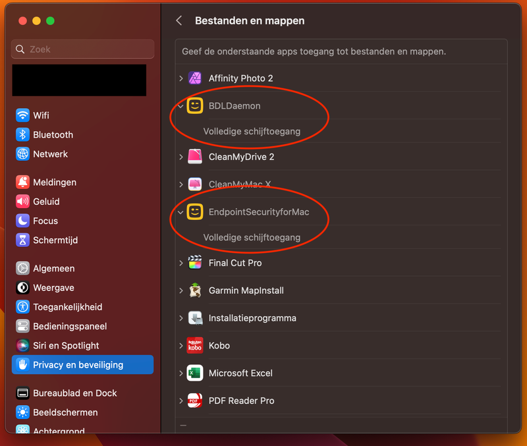Click the Kobo app icon

(194, 346)
